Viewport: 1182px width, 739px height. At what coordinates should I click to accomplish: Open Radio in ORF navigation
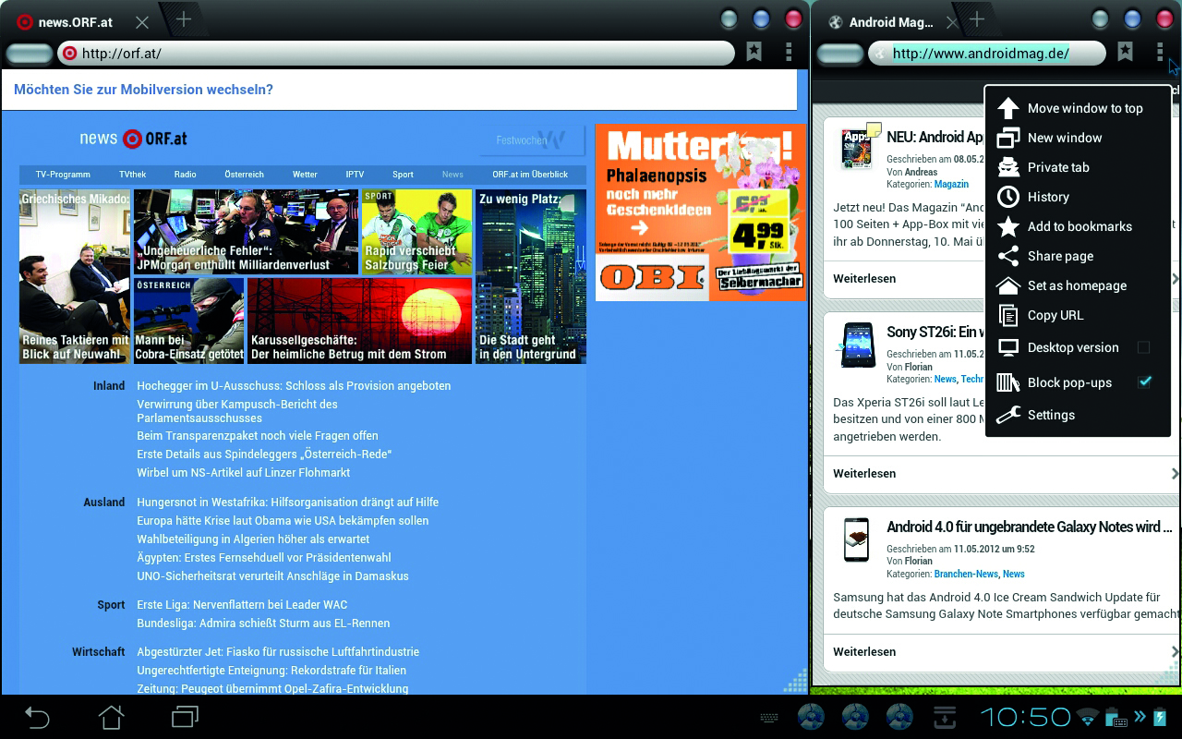click(x=185, y=175)
